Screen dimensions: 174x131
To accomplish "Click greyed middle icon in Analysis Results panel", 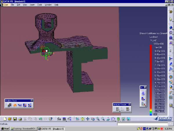I will tap(122, 109).
